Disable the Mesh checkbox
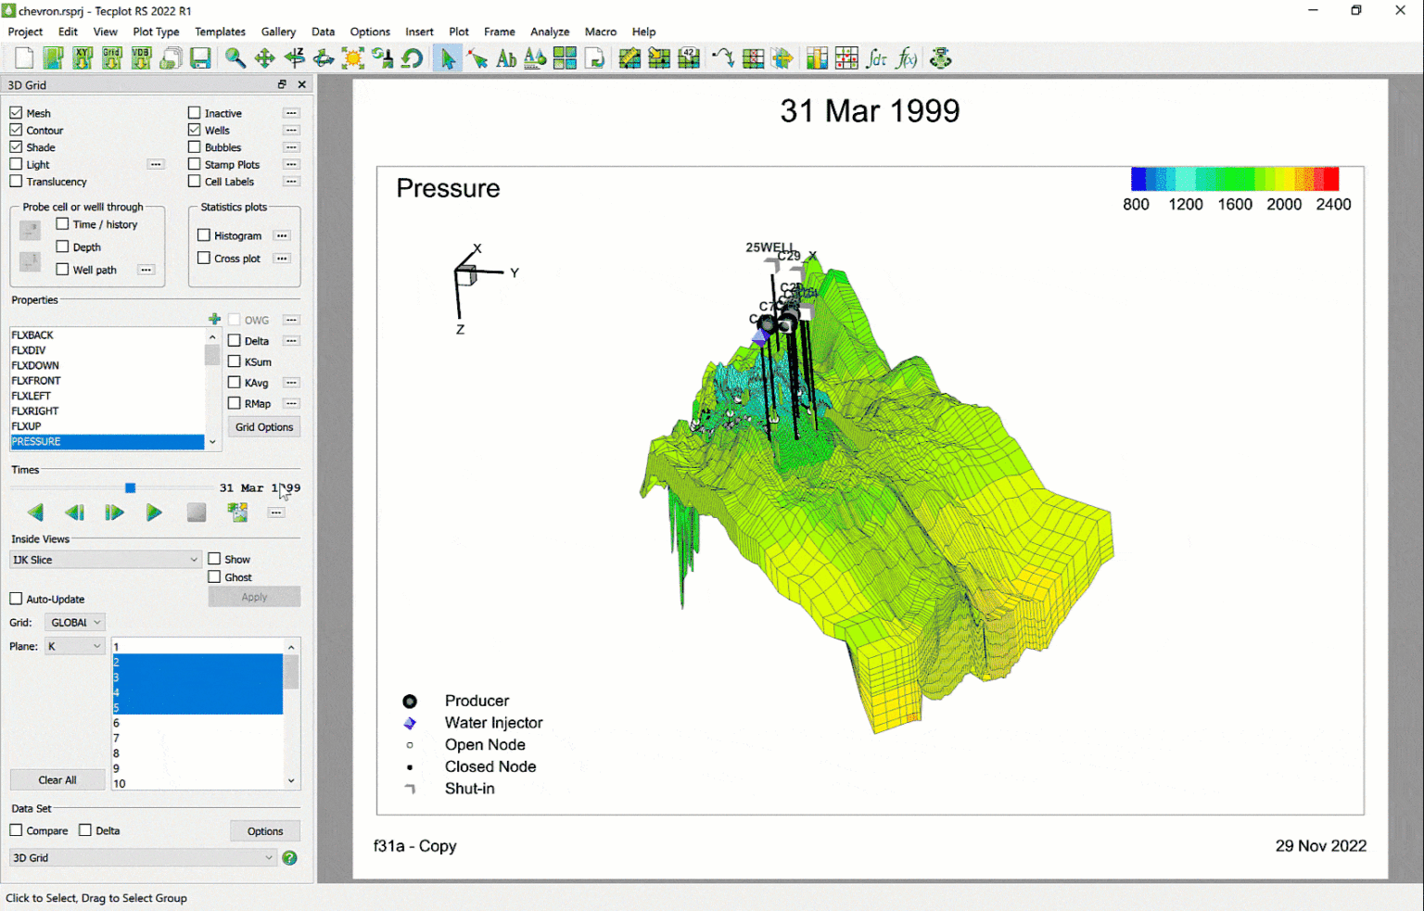1424x911 pixels. 16,112
